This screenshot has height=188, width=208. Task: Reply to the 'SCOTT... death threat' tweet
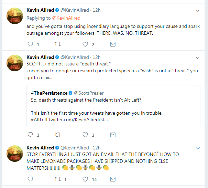[30, 135]
